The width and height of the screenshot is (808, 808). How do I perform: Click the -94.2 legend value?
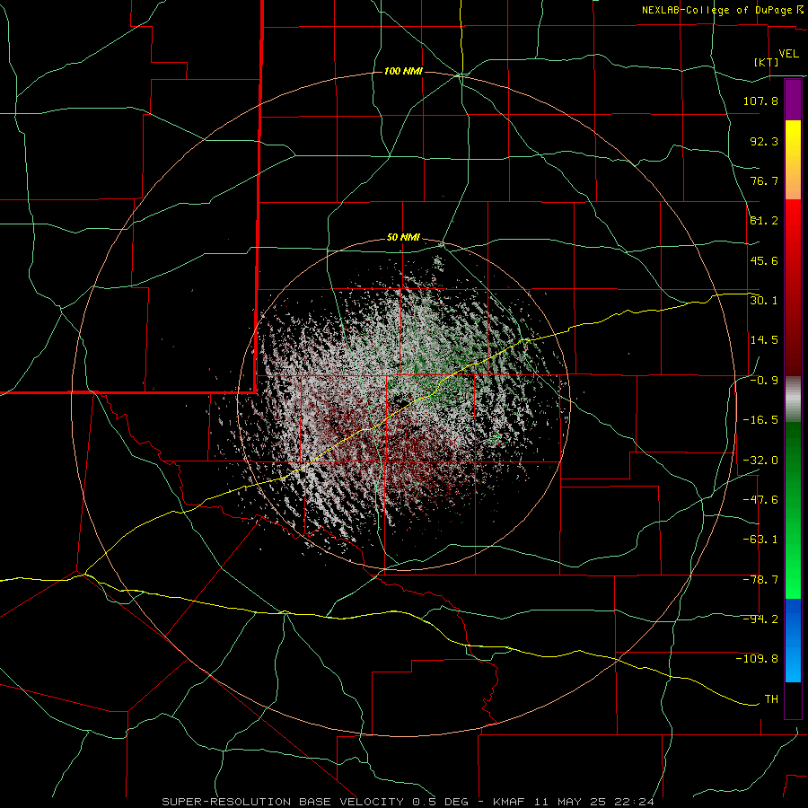760,619
